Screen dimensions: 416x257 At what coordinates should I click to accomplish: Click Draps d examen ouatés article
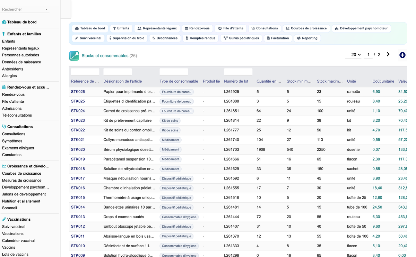click(124, 217)
